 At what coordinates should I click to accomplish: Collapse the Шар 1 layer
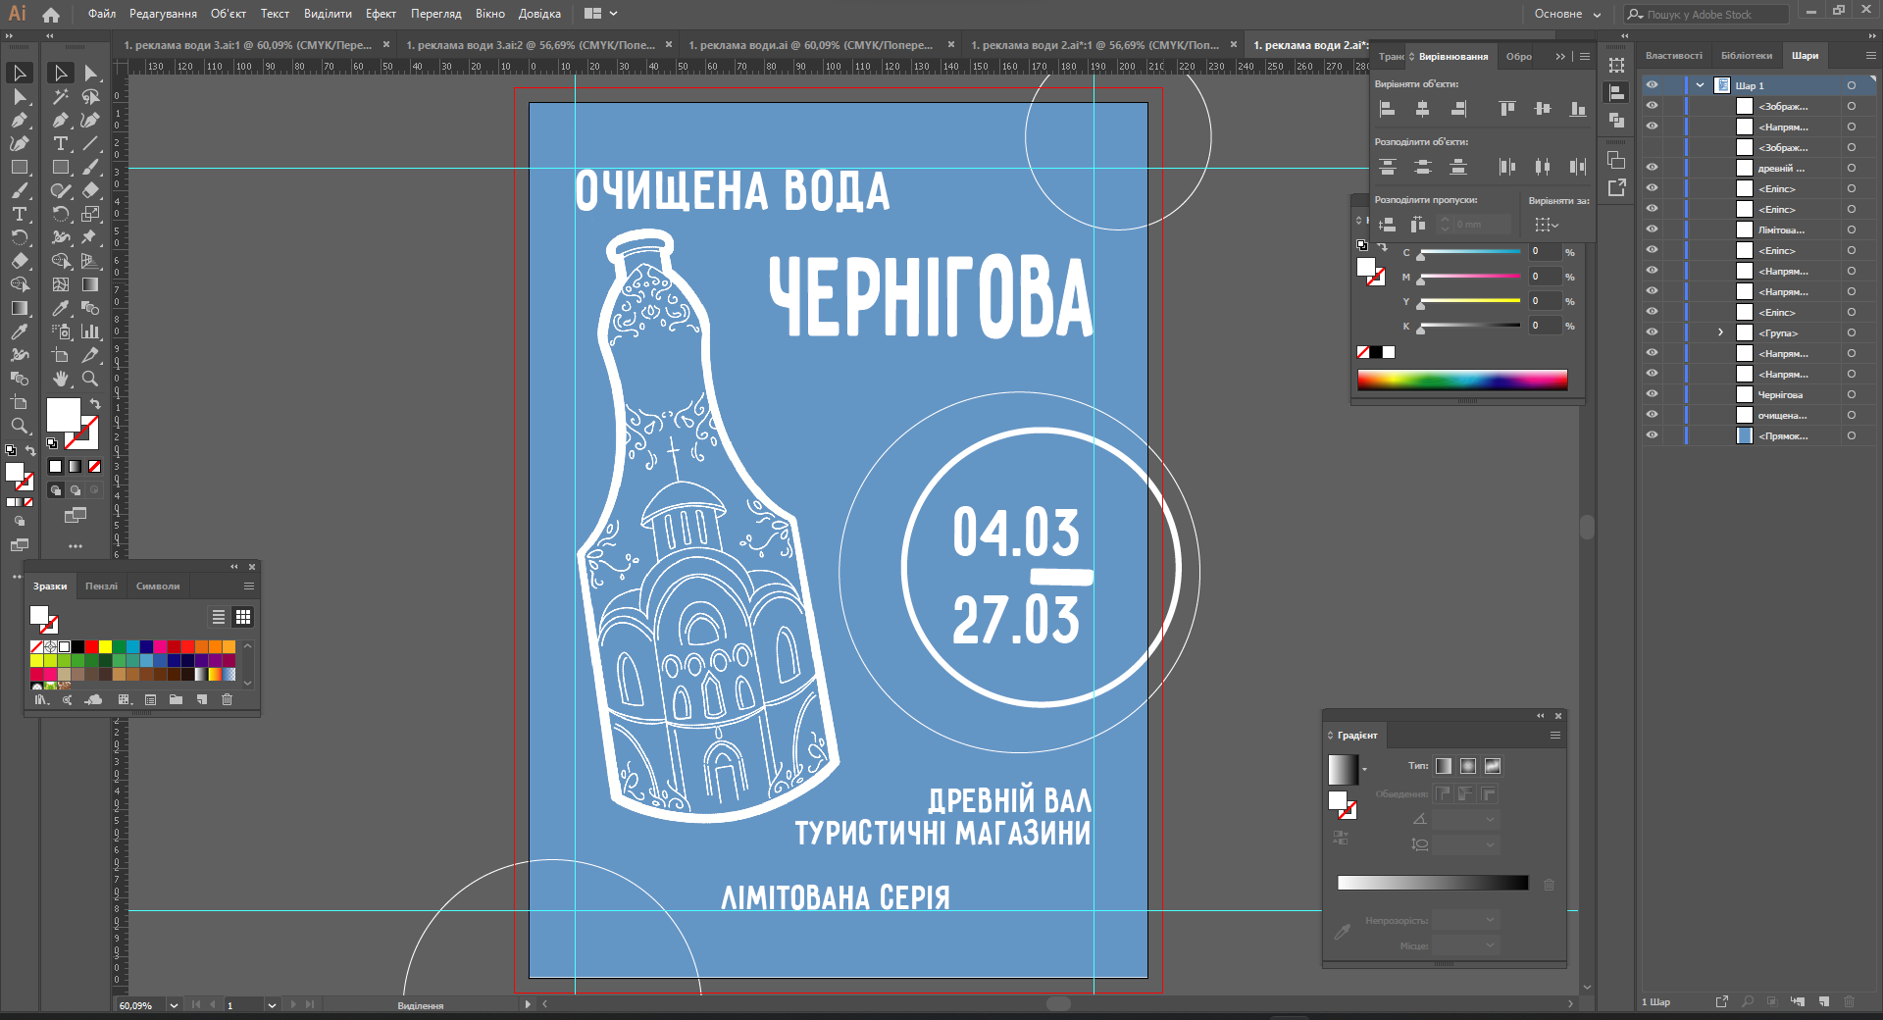click(1700, 85)
